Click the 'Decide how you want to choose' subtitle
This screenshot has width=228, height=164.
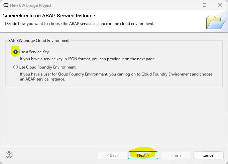tap(80, 24)
